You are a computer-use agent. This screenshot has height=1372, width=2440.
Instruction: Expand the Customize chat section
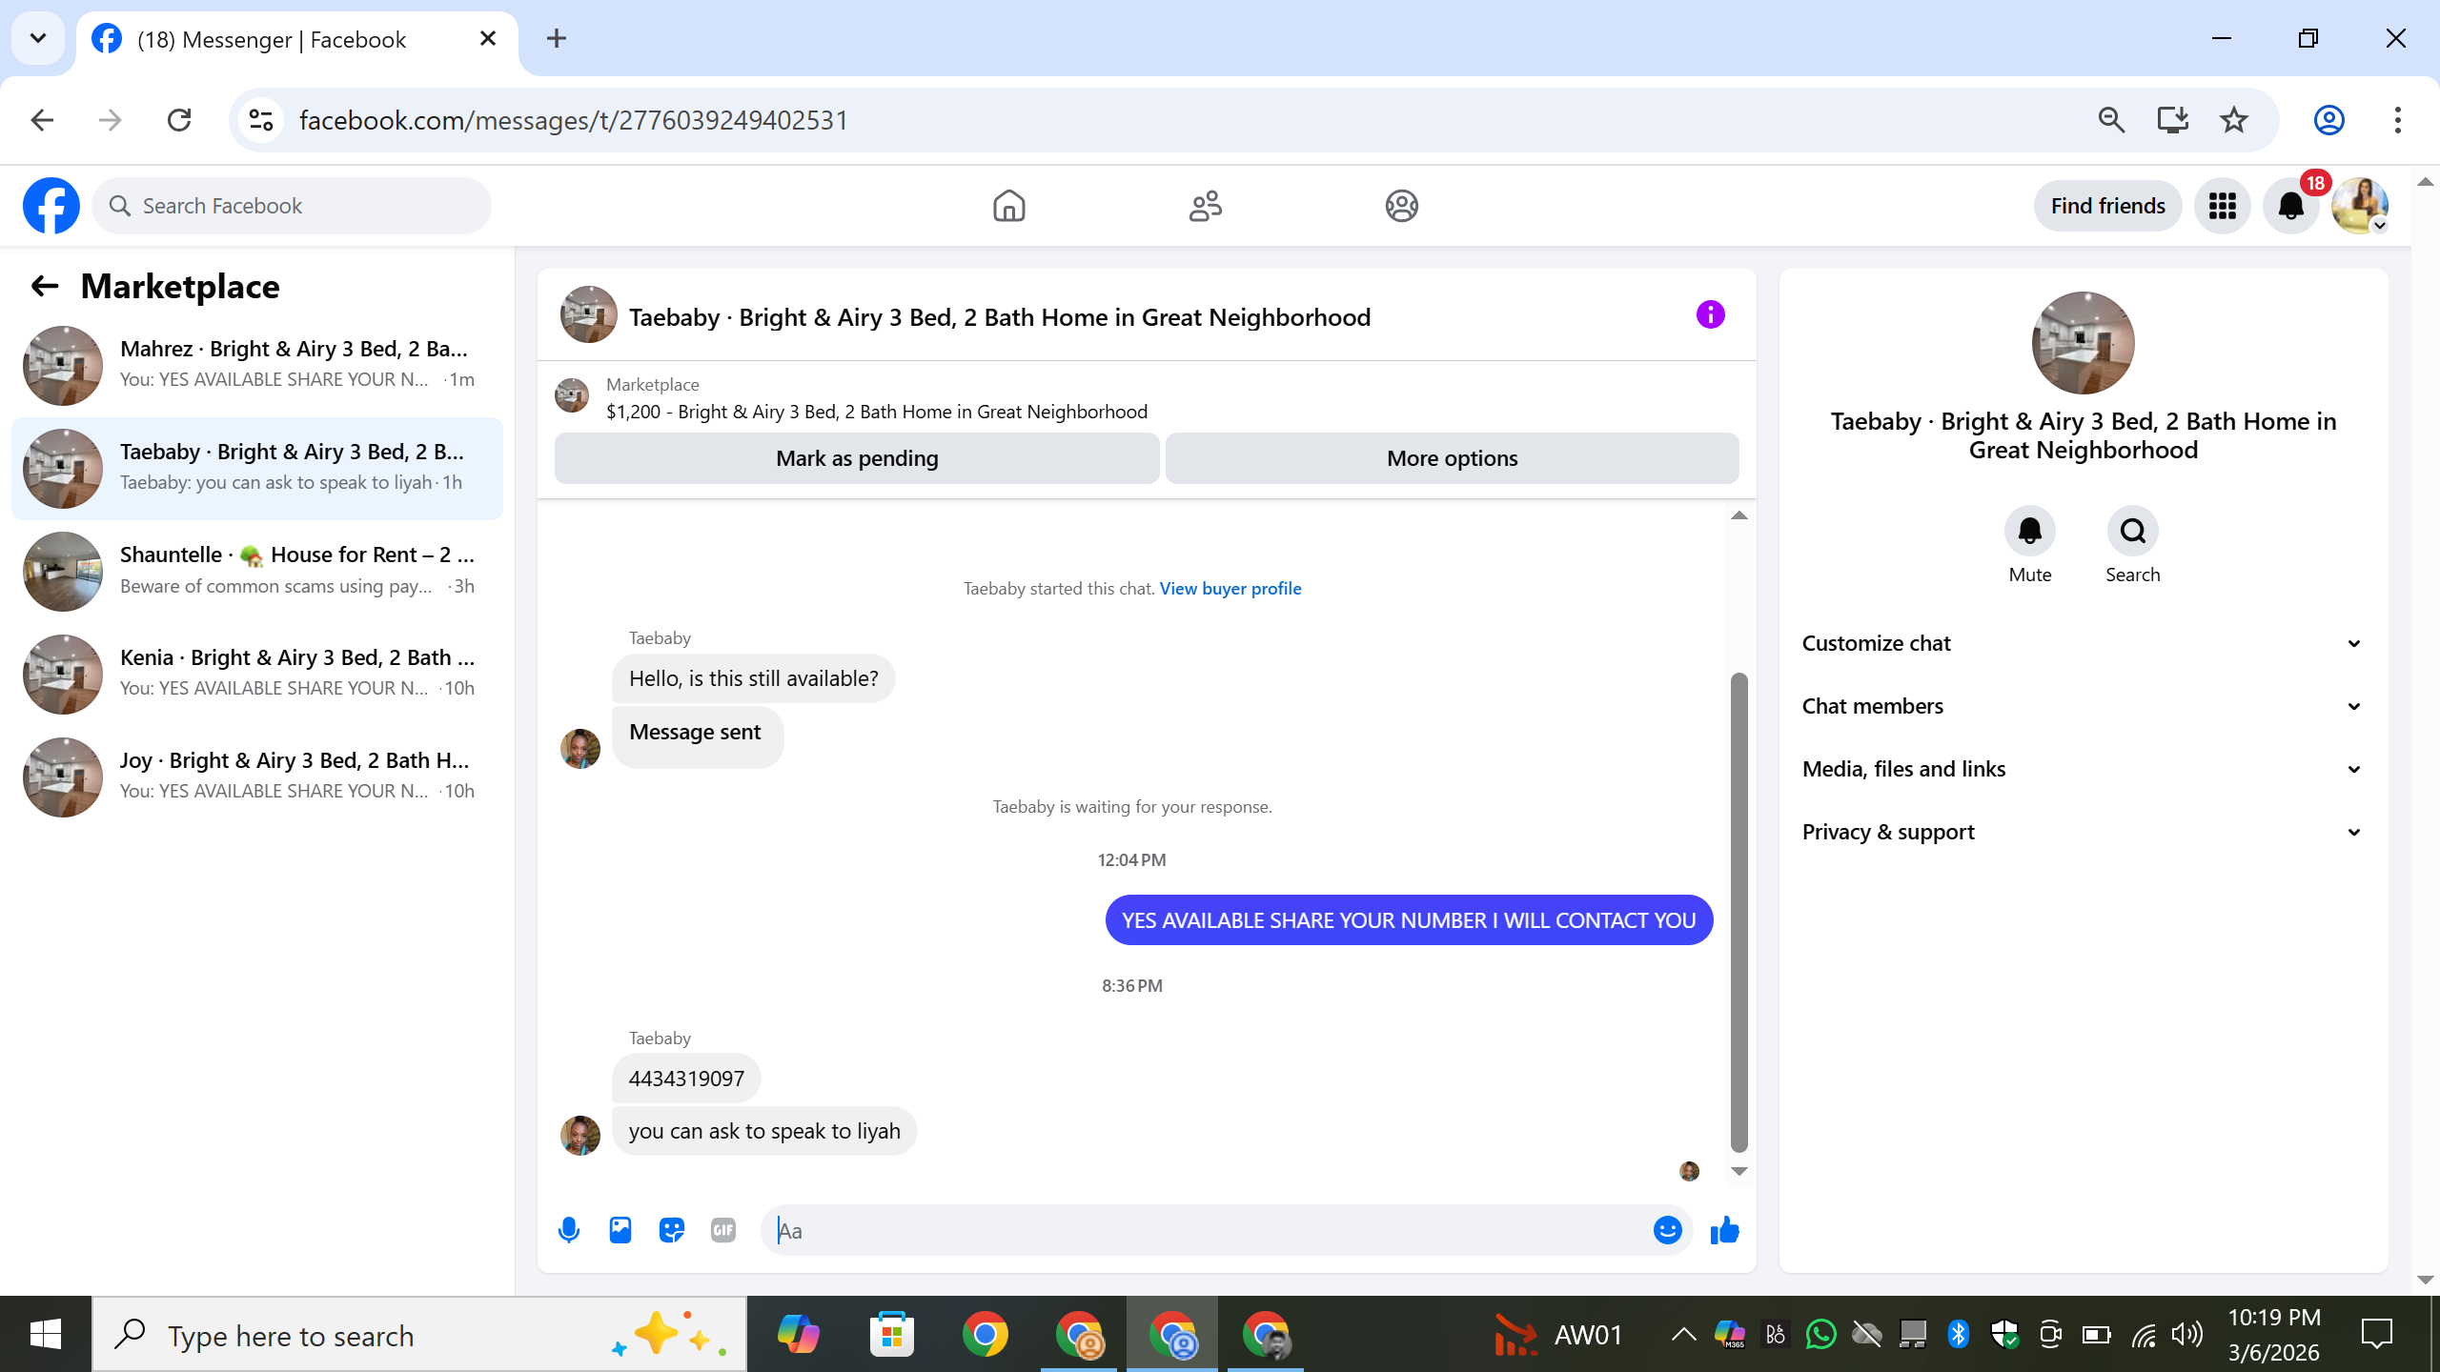click(x=2083, y=643)
